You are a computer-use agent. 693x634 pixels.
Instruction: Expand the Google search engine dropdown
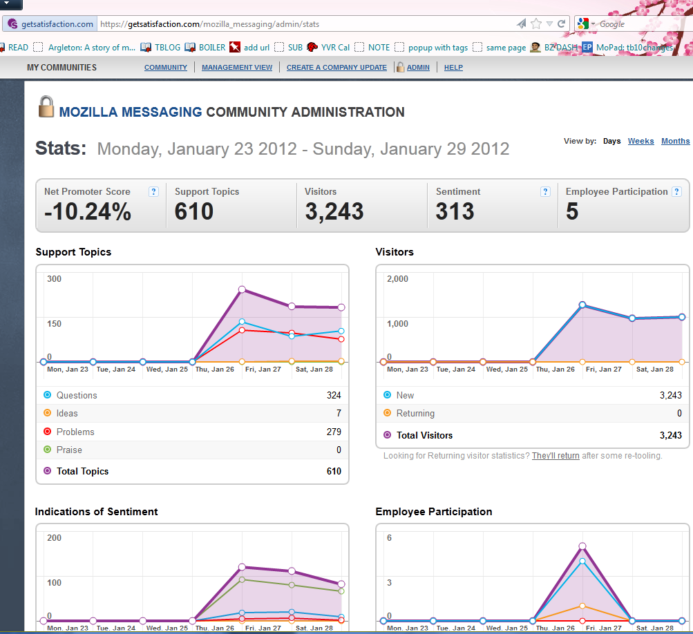click(x=594, y=24)
